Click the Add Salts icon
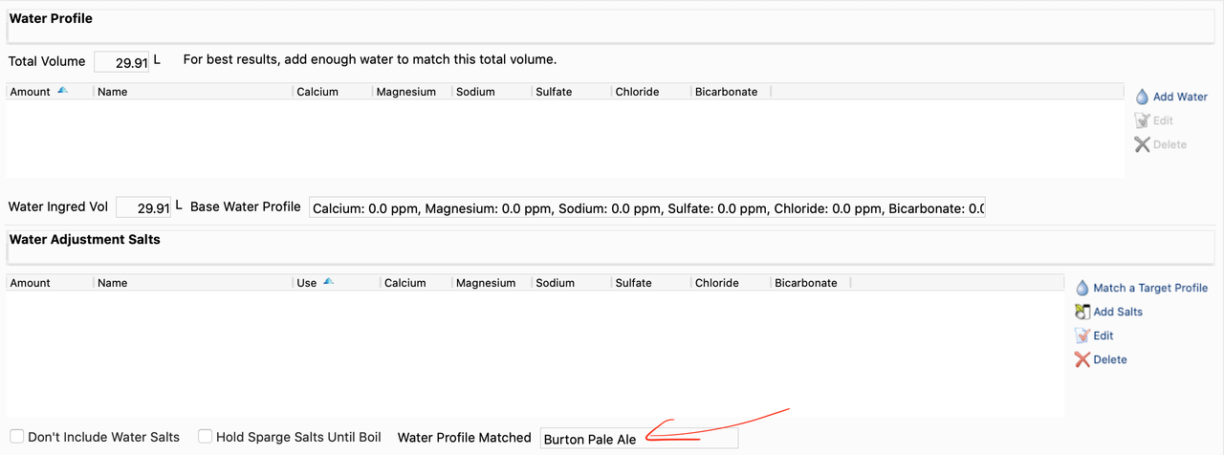This screenshot has width=1224, height=455. (1082, 312)
